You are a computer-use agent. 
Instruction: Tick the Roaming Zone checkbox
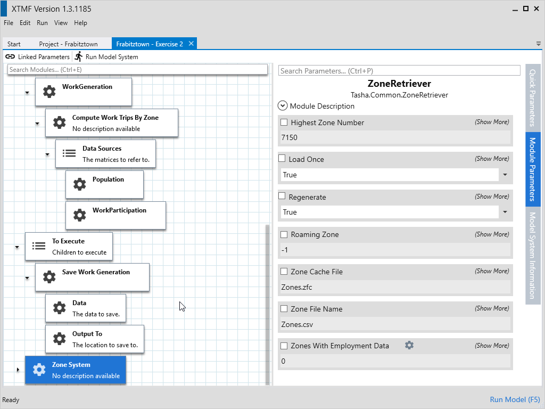click(284, 234)
